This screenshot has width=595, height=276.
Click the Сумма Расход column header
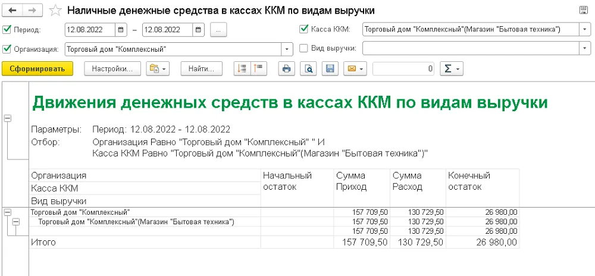coord(418,187)
